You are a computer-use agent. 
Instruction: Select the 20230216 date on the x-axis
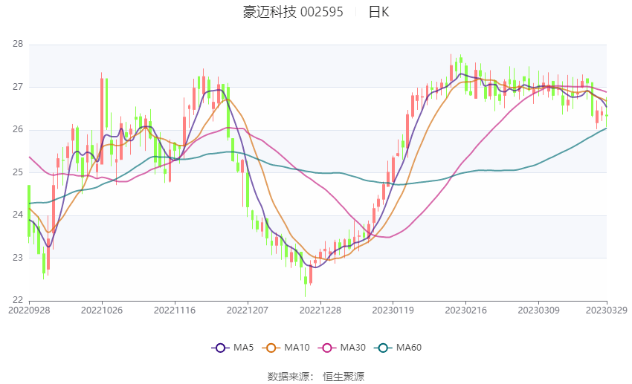(466, 310)
